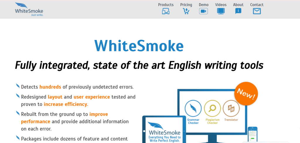Click the Translator circle icon

(231, 108)
